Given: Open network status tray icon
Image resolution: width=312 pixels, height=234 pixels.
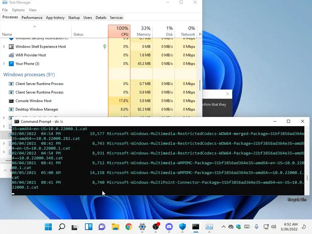Looking at the screenshot, I should (266, 227).
